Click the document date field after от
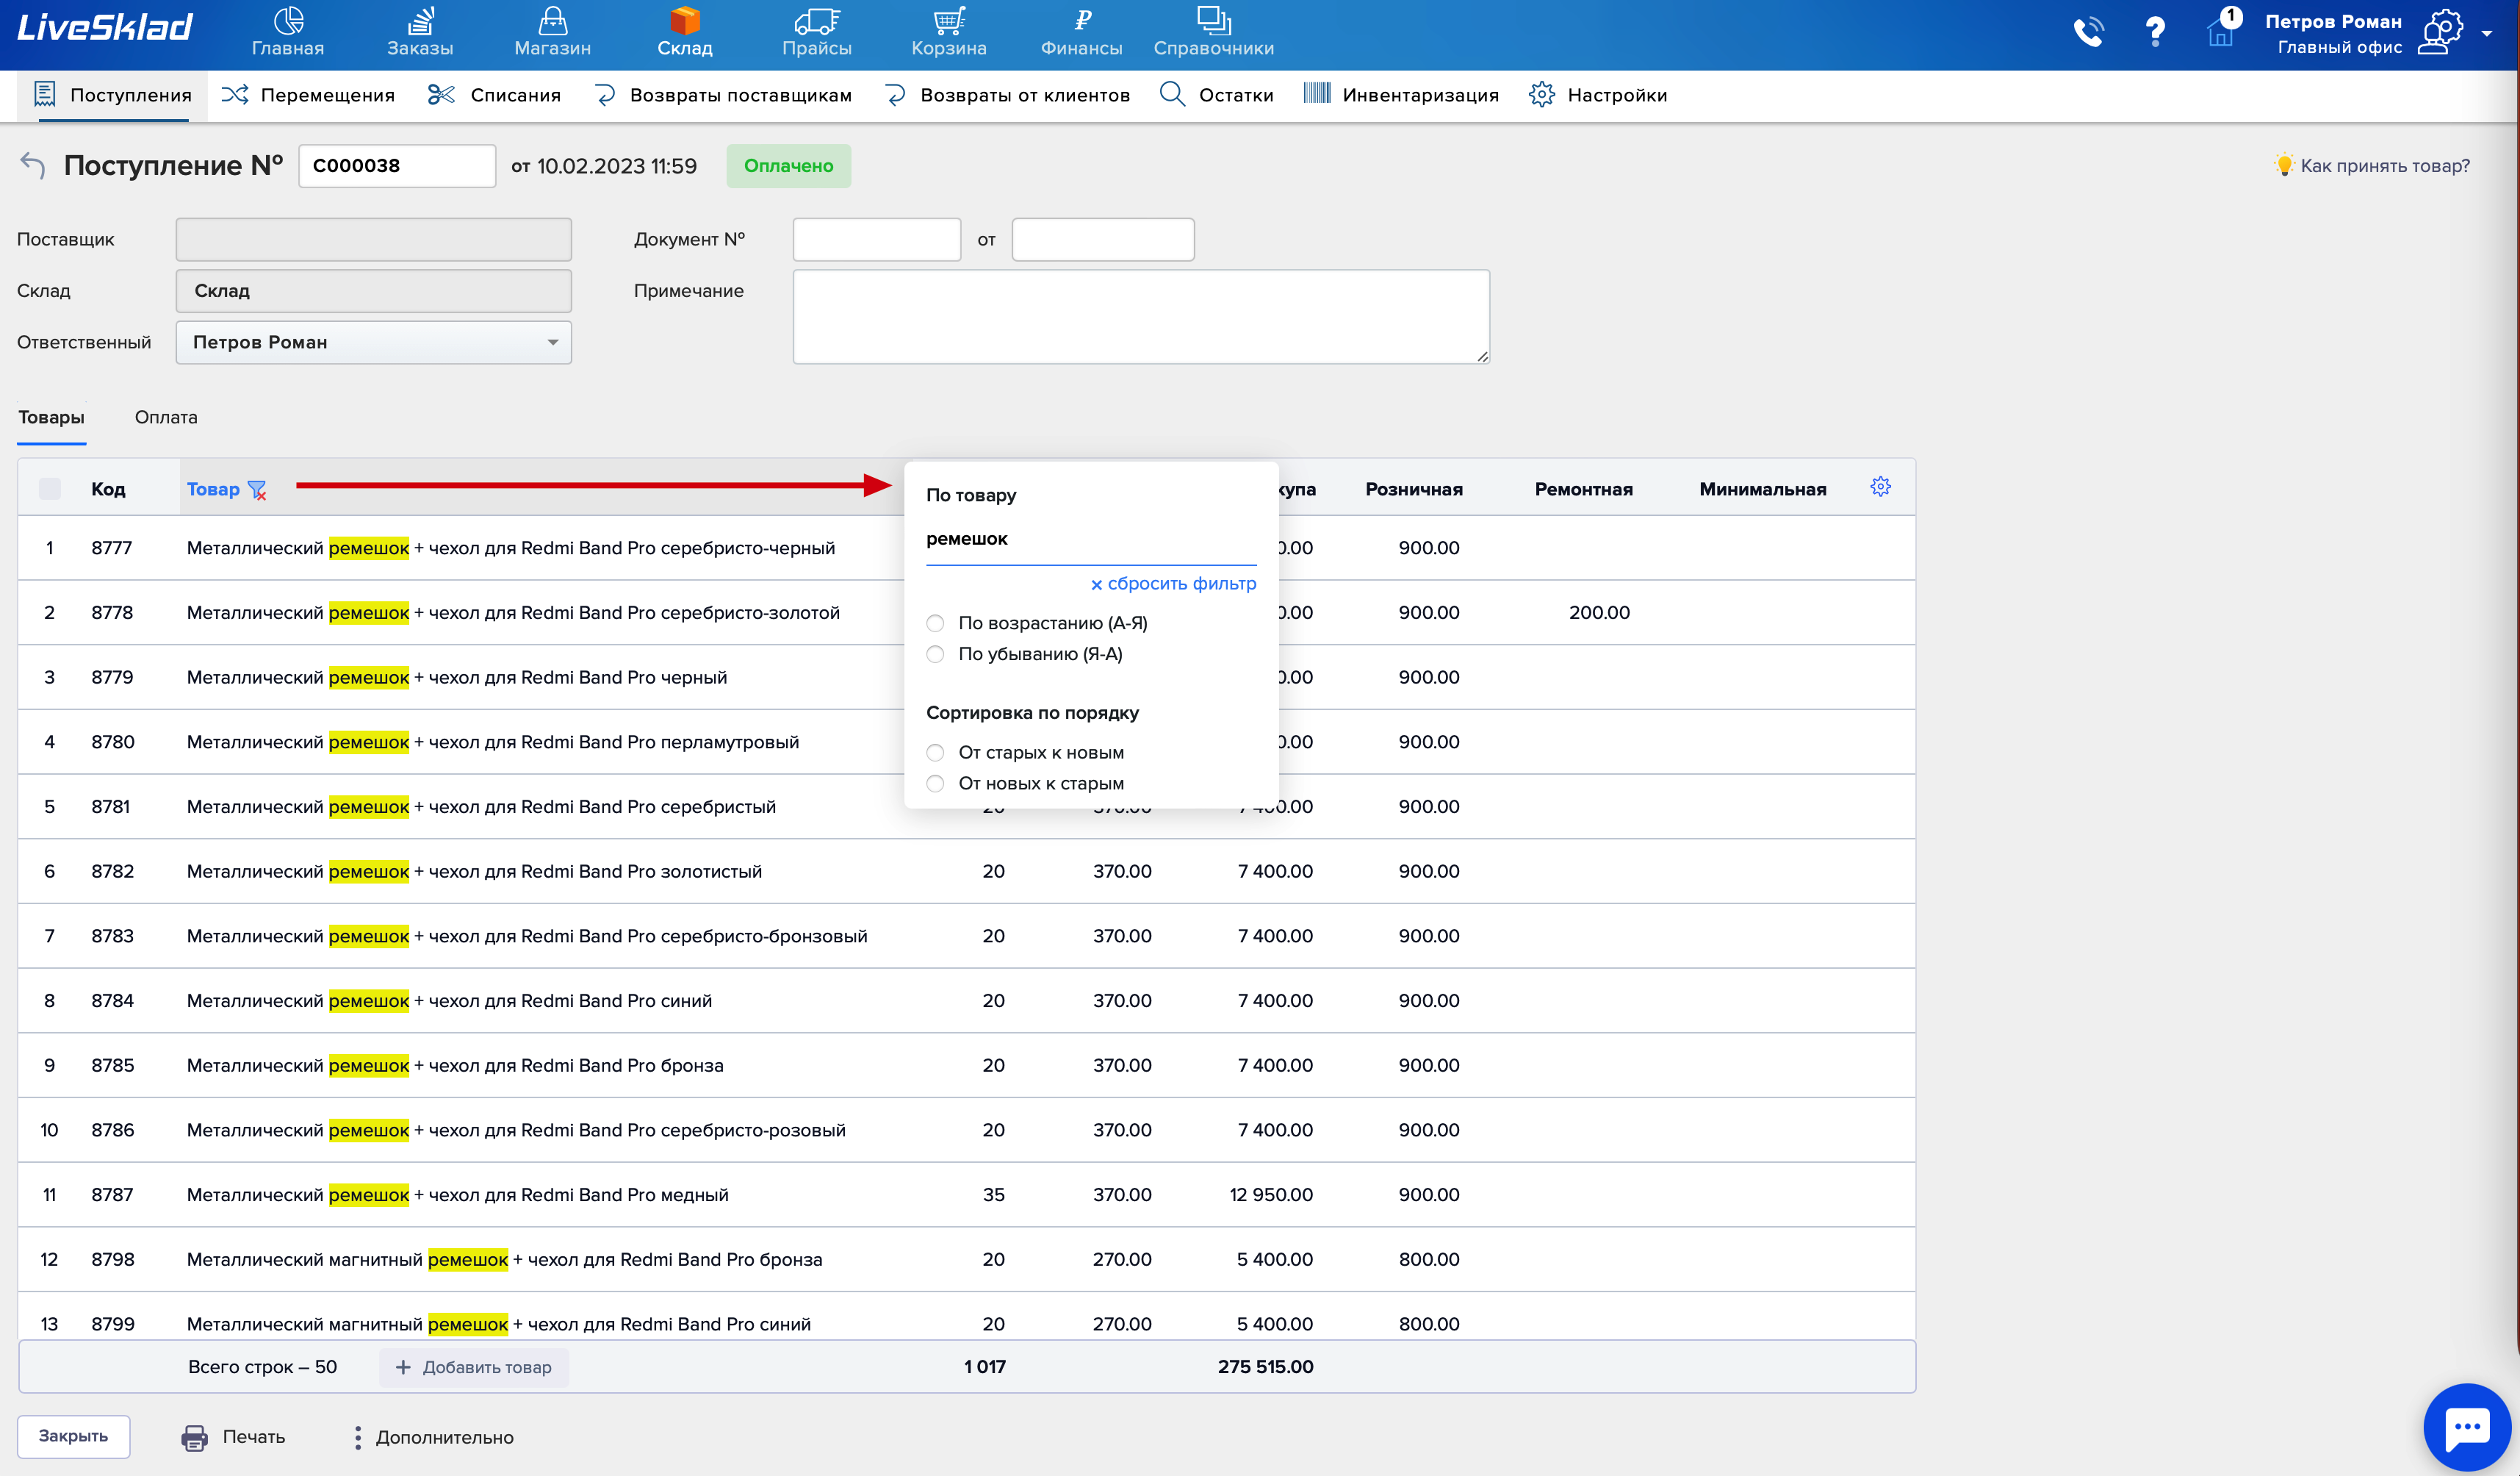Image resolution: width=2520 pixels, height=1476 pixels. [x=1102, y=239]
